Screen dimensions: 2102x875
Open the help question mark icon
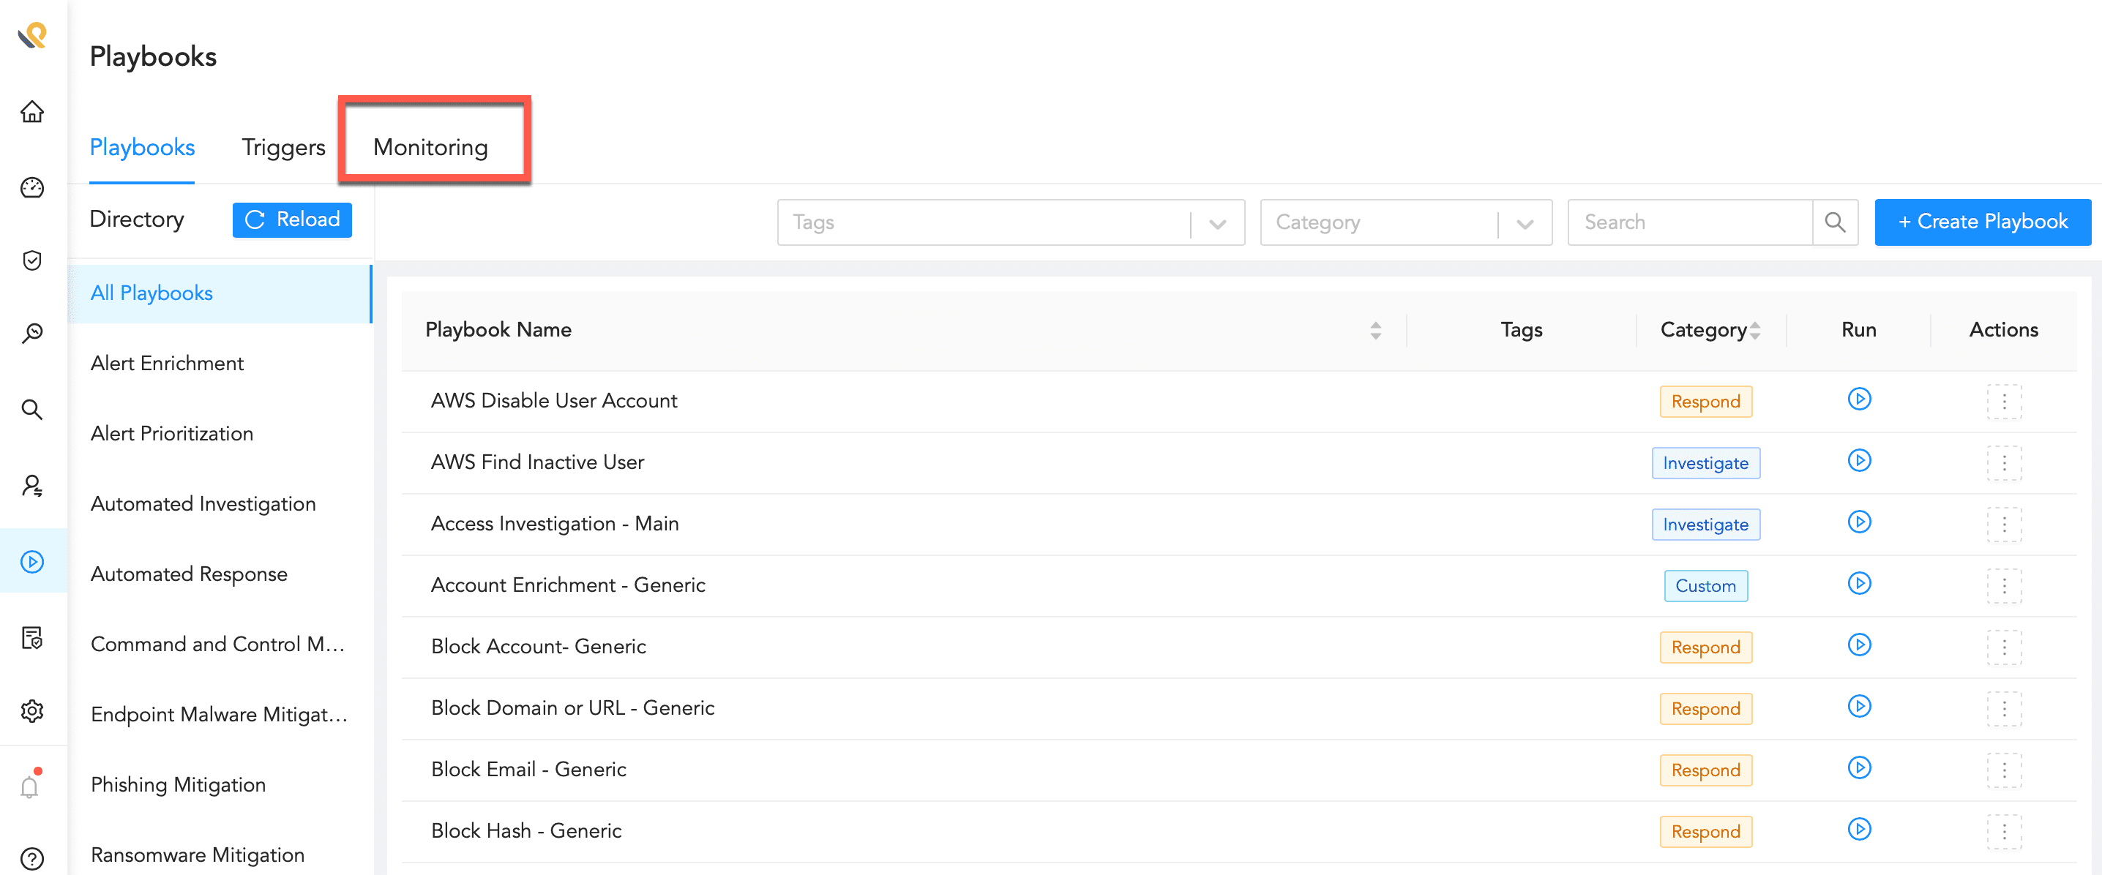click(31, 858)
